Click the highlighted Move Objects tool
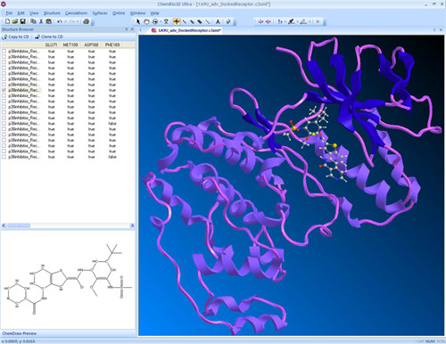This screenshot has width=446, height=344. tap(177, 21)
